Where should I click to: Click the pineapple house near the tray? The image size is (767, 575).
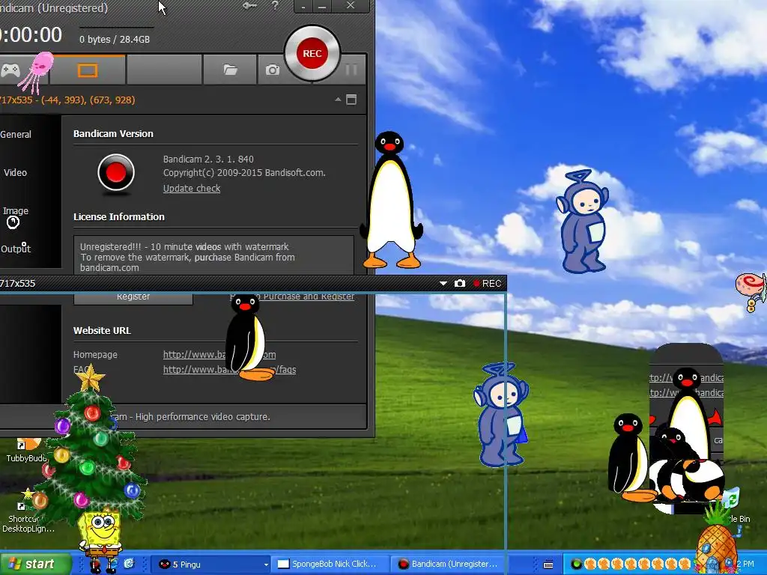(x=717, y=541)
